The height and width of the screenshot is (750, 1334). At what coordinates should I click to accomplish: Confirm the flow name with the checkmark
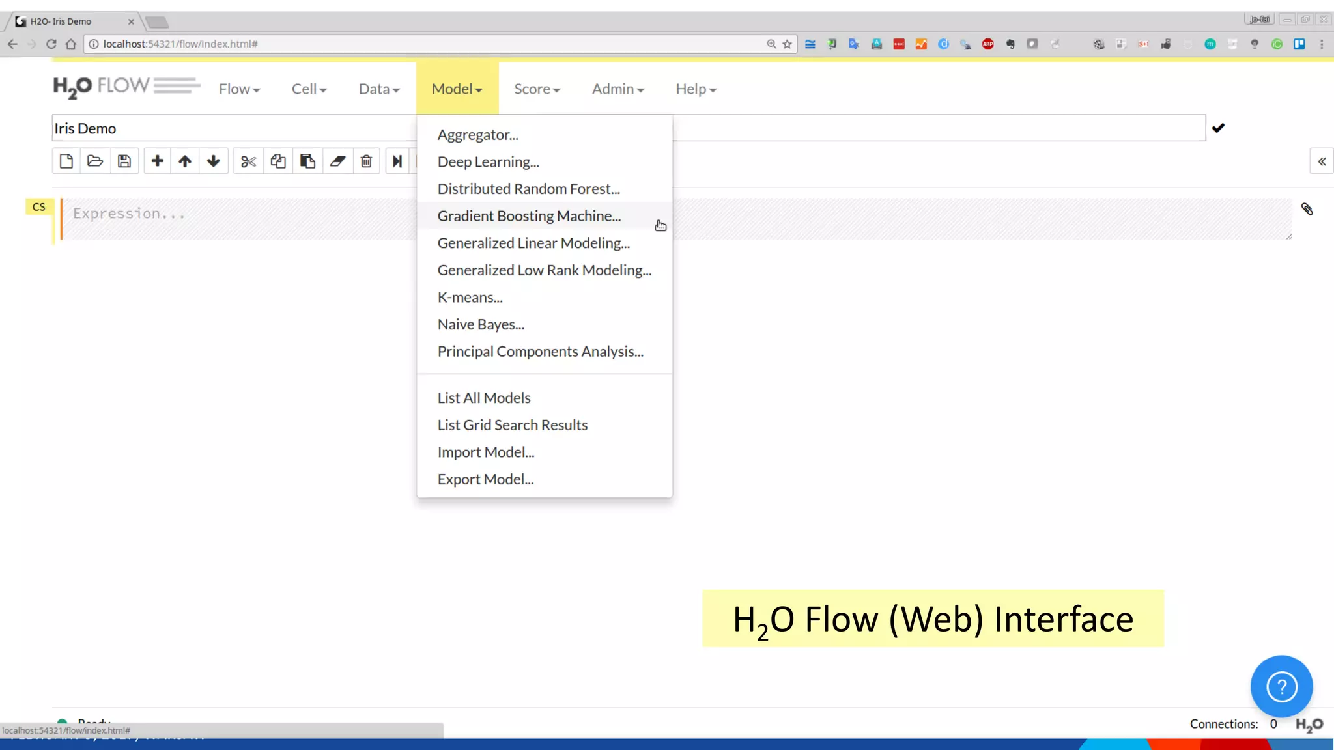[1218, 128]
